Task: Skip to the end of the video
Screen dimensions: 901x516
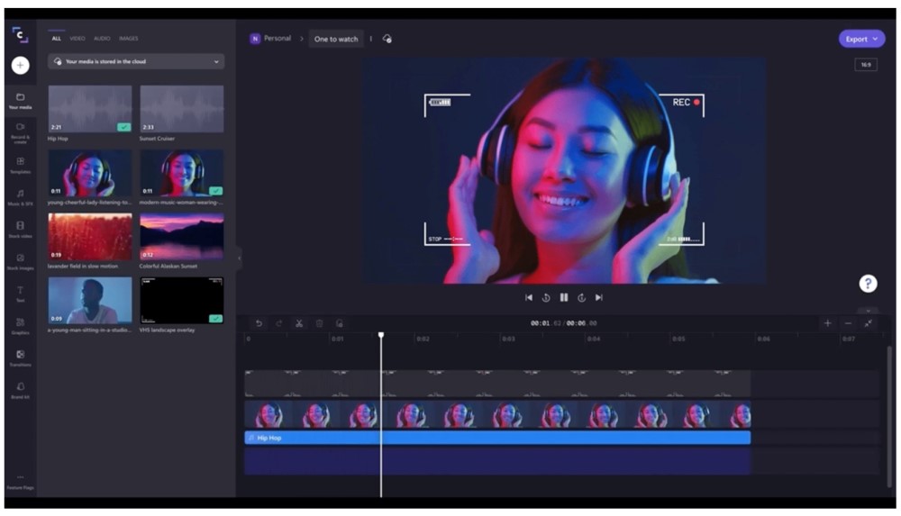Action: pos(599,298)
